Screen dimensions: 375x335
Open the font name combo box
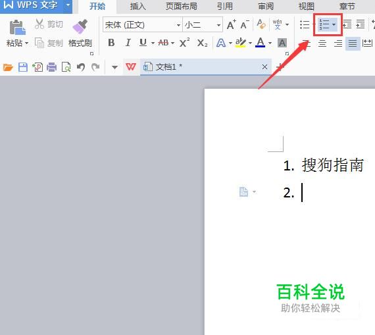tap(142, 24)
